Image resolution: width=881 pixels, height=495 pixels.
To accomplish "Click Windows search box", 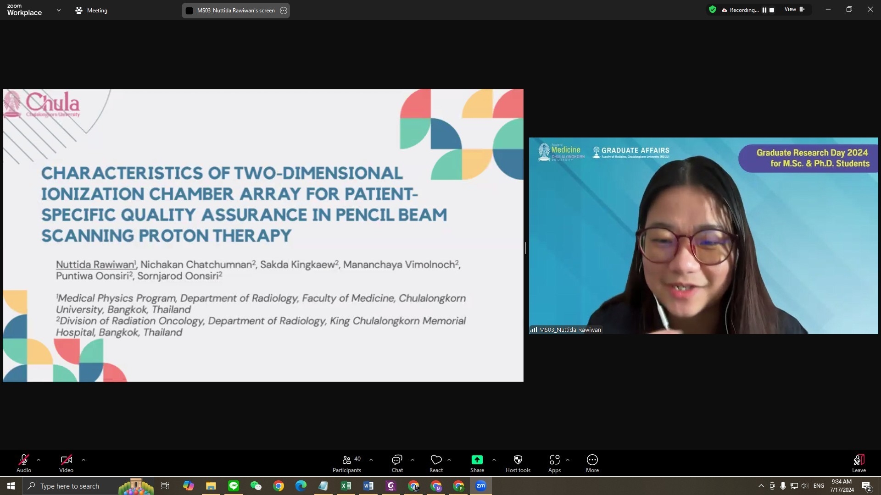I will 69,486.
